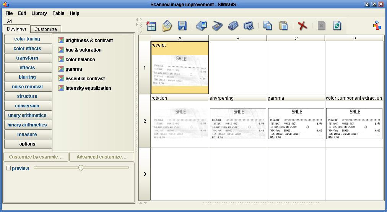
Task: Switch to the Customize tab
Action: pos(46,29)
